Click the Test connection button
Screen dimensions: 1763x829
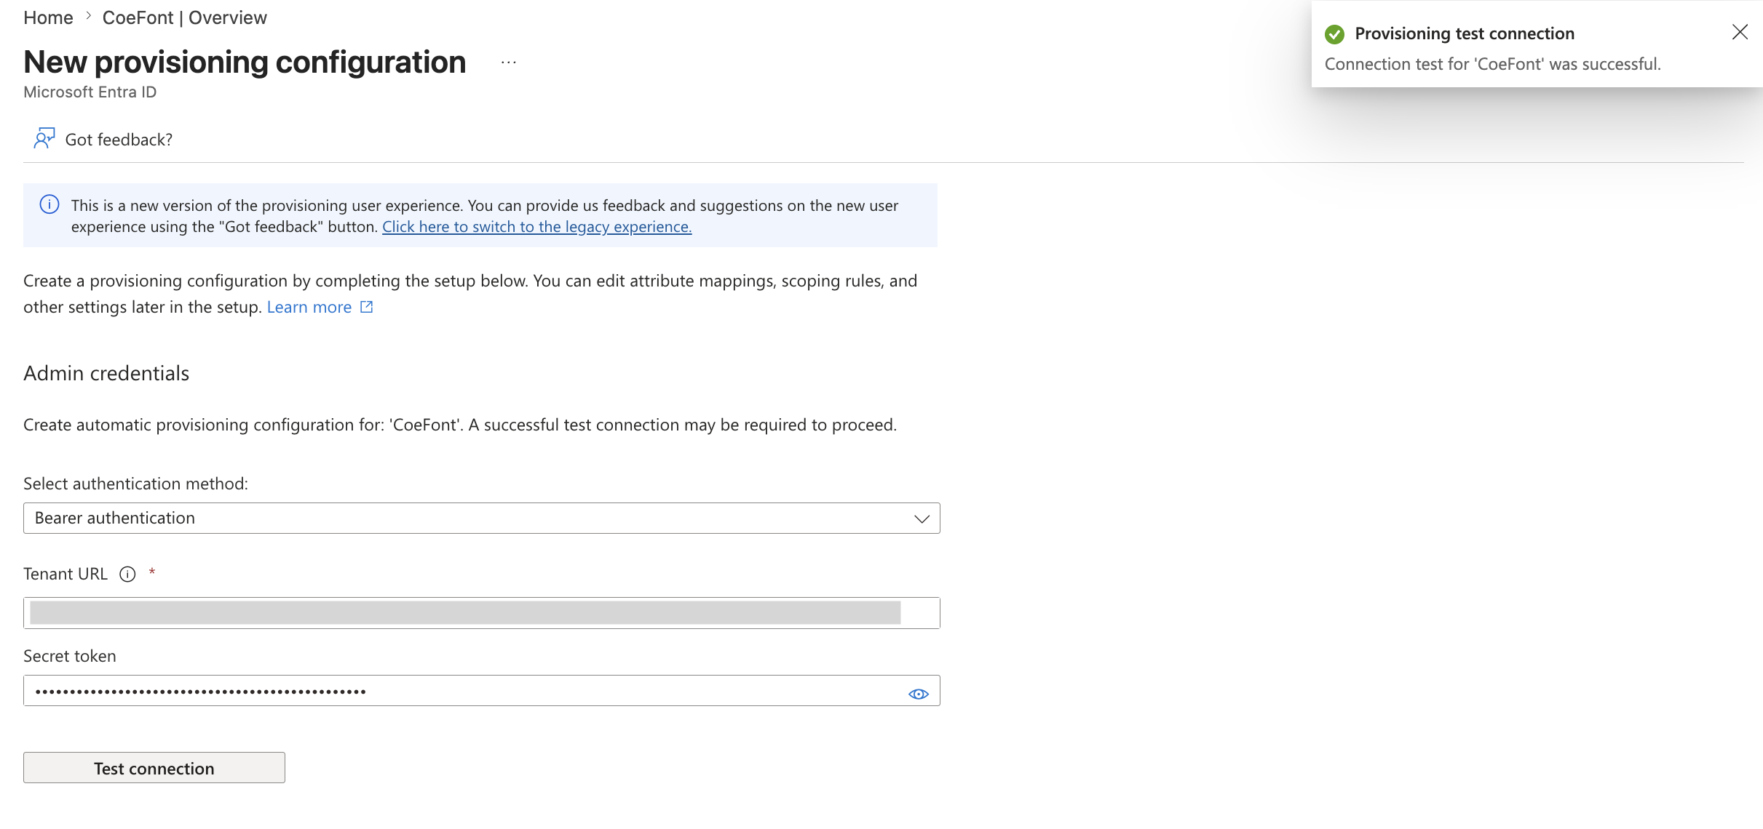154,768
